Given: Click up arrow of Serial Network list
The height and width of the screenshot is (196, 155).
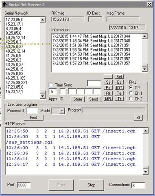Looking at the screenshot, I should [x=43, y=20].
